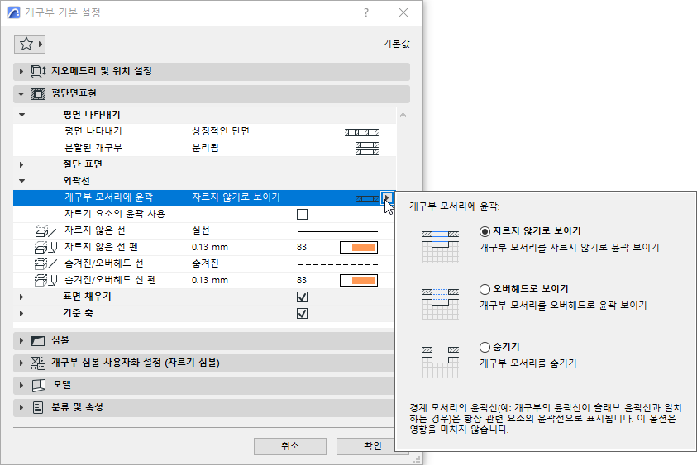
Task: Click the 심볼 panel icon
Action: 38,341
